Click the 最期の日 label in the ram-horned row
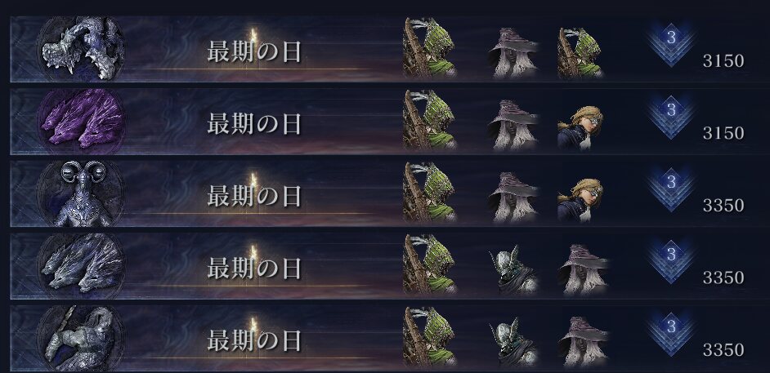 click(x=254, y=197)
